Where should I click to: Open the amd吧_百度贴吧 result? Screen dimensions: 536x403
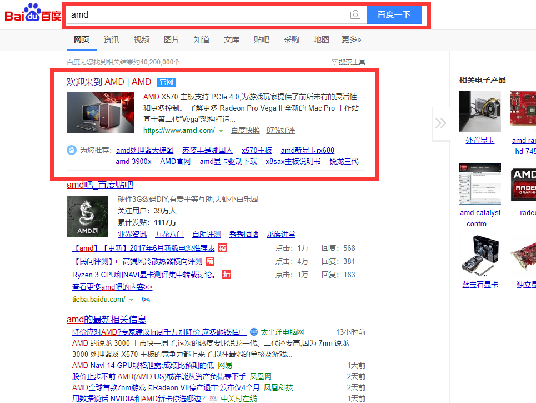100,185
